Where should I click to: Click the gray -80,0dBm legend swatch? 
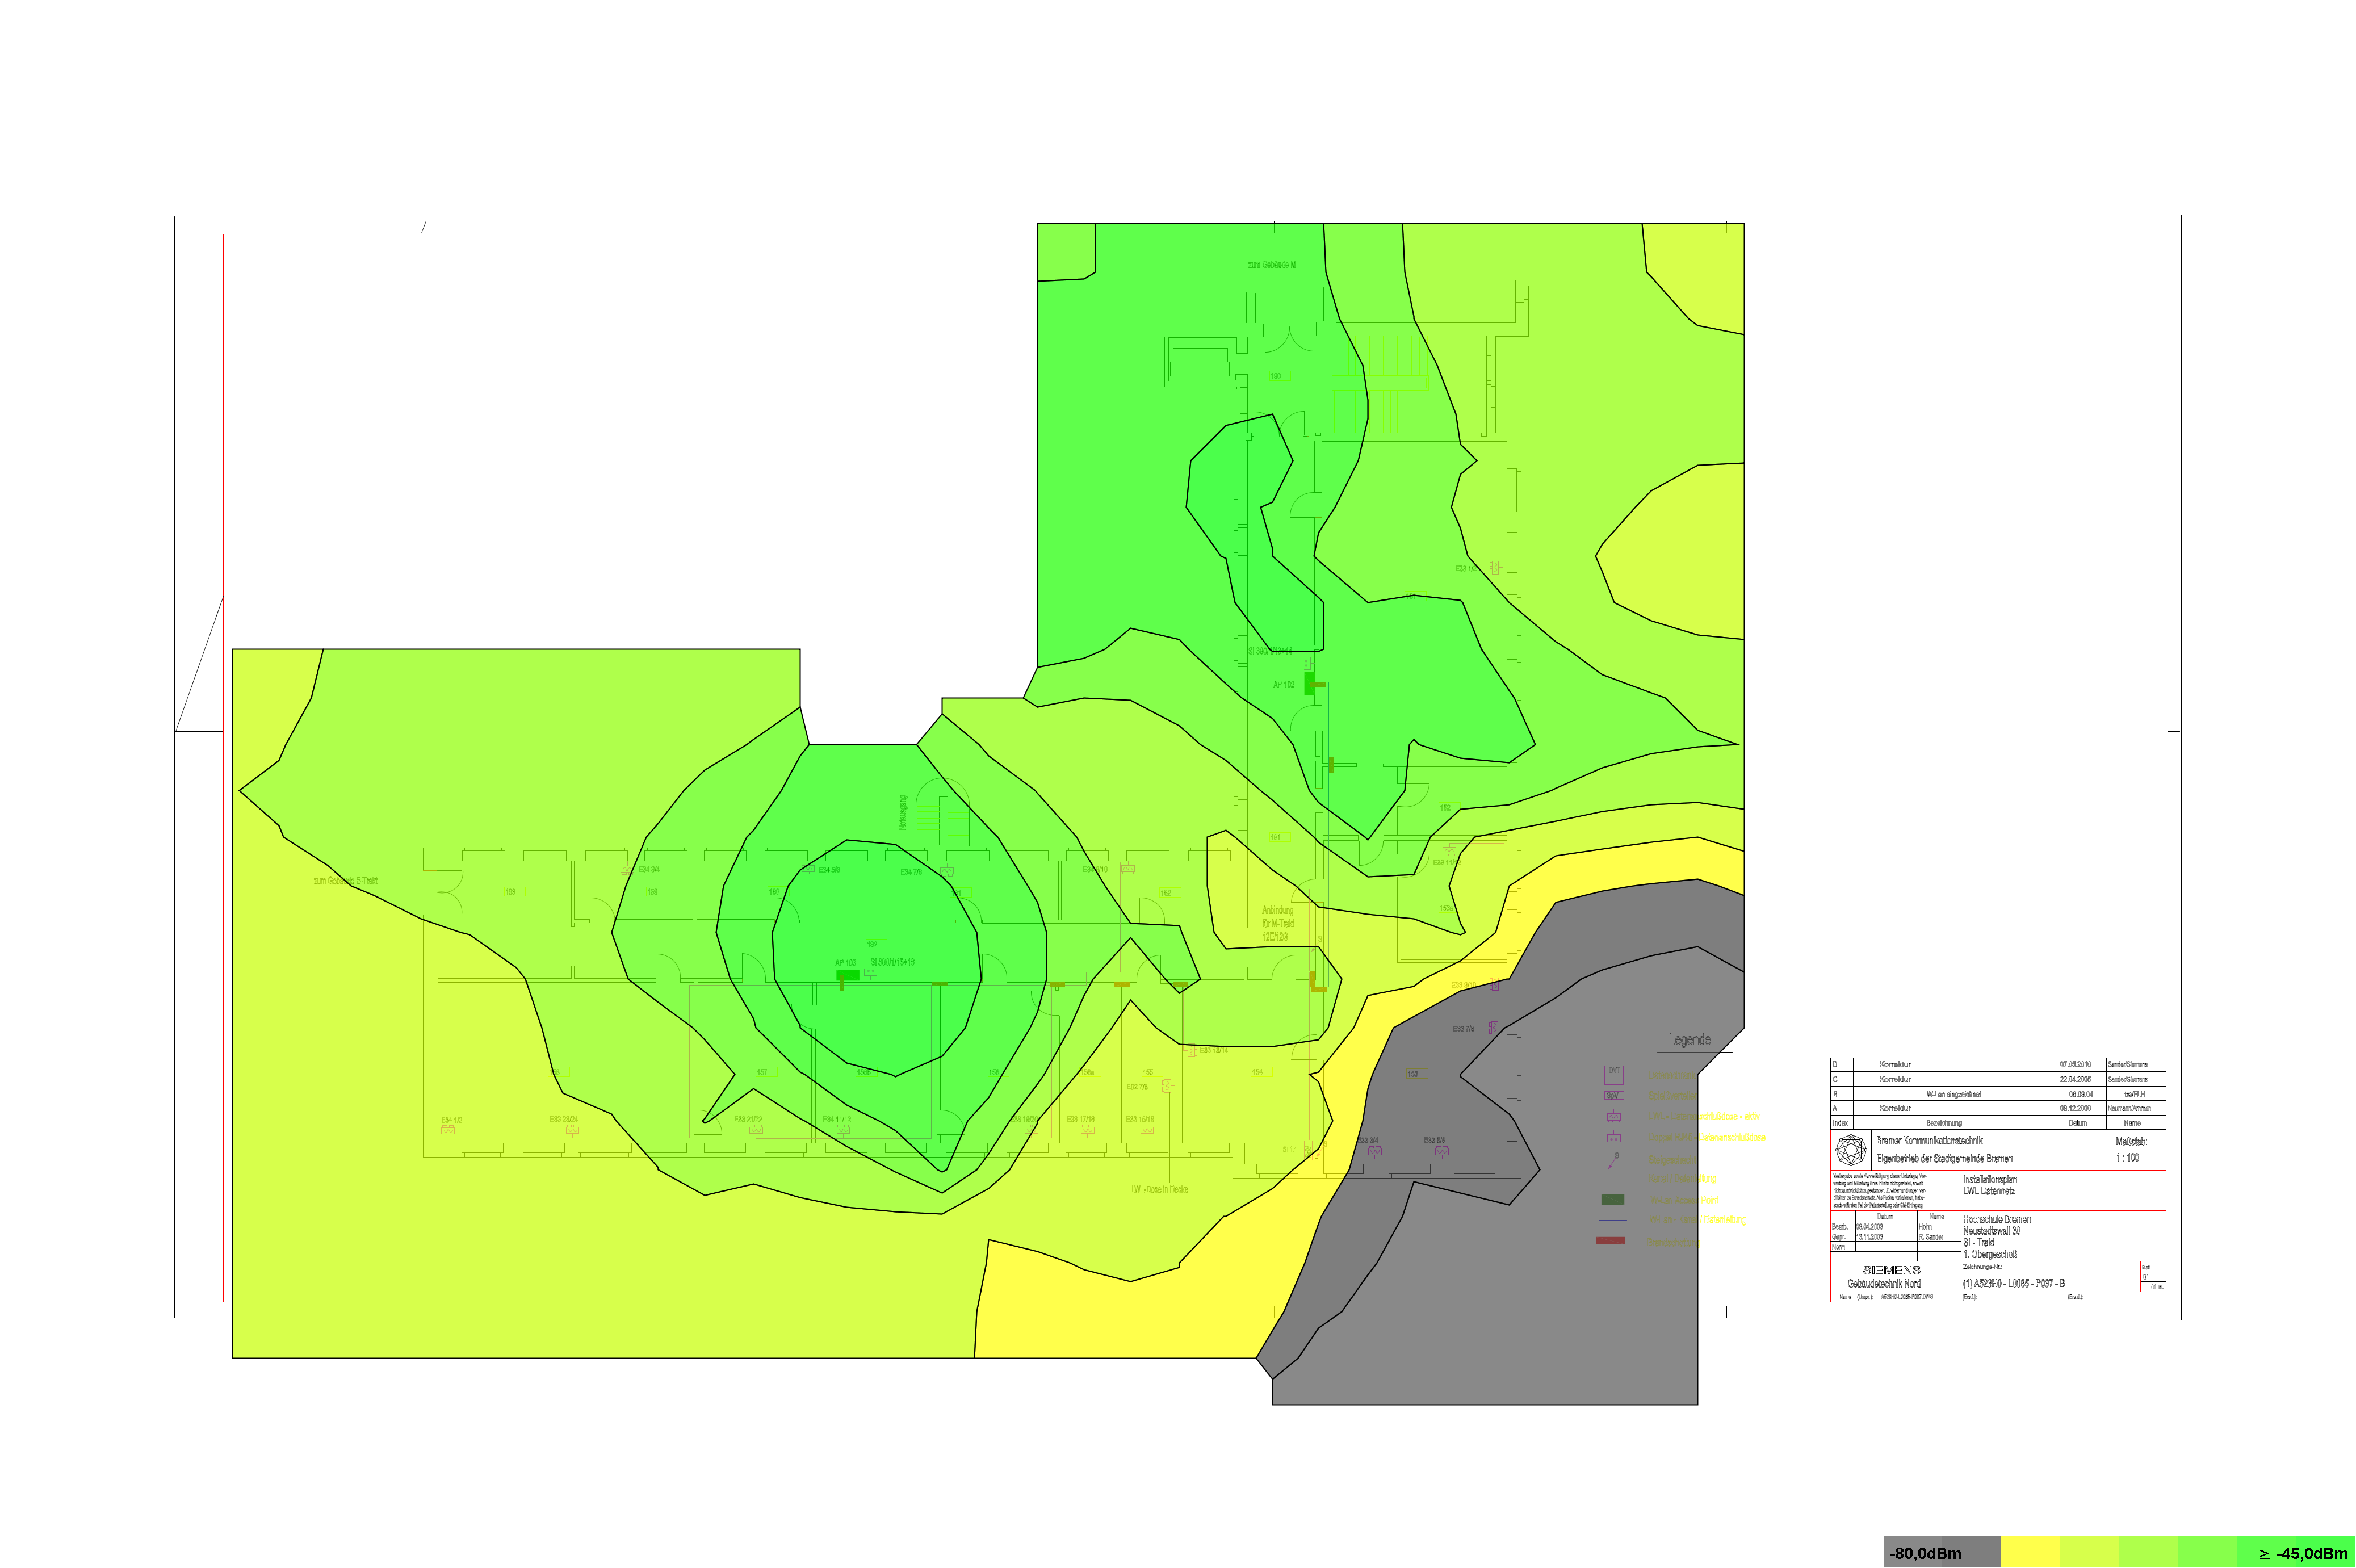click(x=1941, y=1553)
